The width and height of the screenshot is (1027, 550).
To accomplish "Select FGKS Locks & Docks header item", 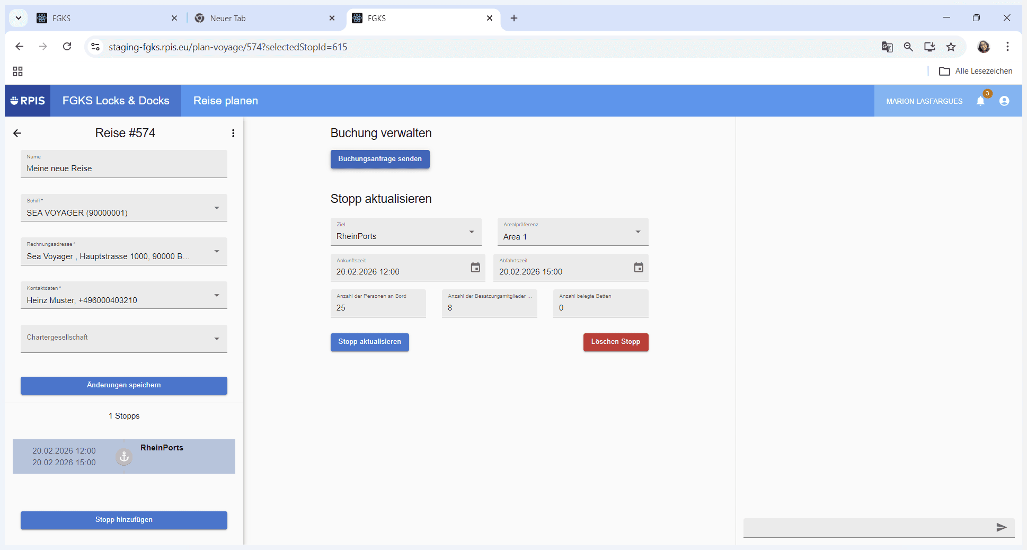I will pyautogui.click(x=116, y=101).
